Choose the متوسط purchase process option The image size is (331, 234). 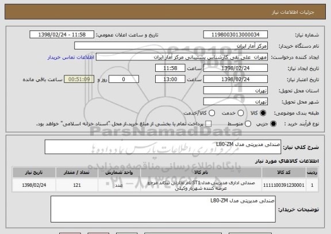point(248,124)
